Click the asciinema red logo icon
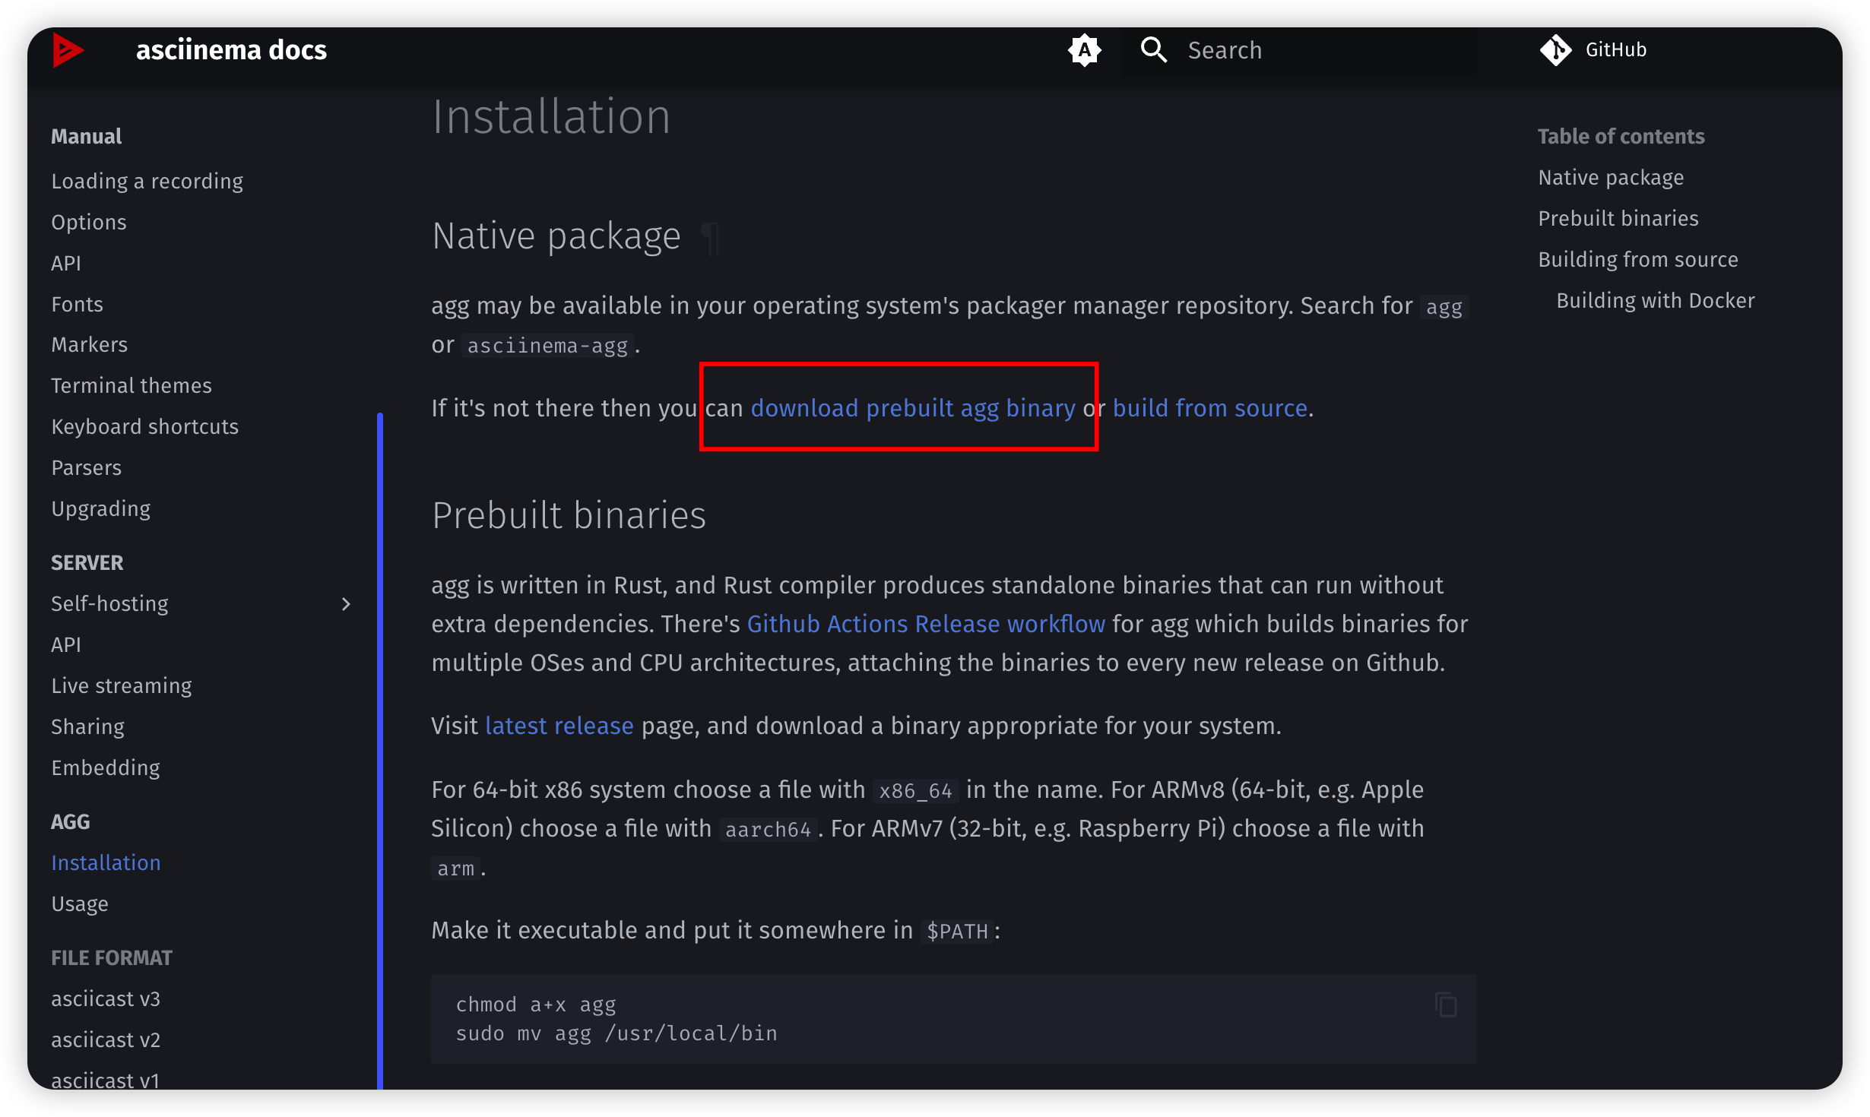The height and width of the screenshot is (1117, 1870). click(x=68, y=50)
